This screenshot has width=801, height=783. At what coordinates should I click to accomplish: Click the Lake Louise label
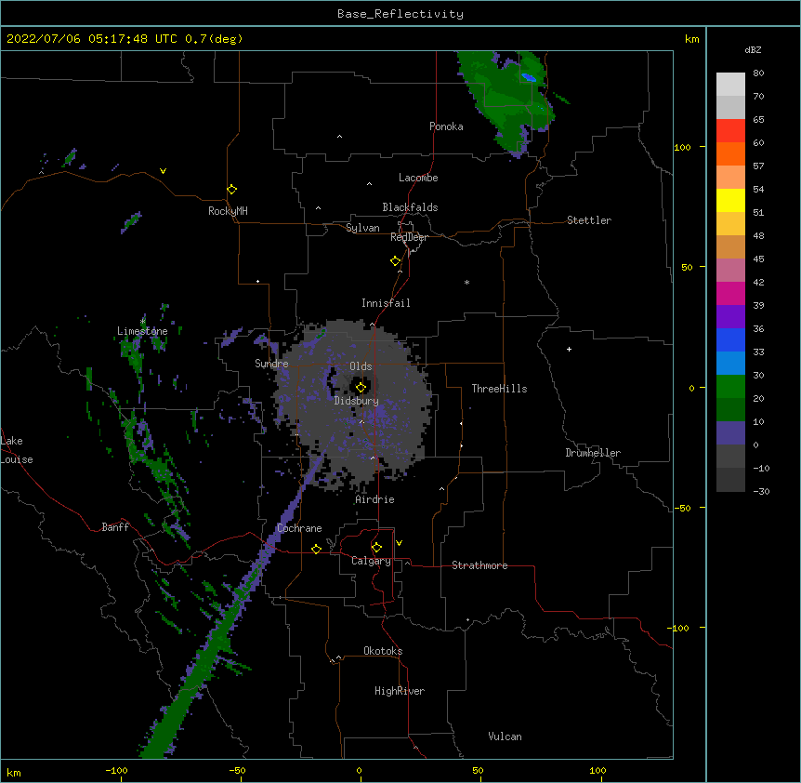click(x=17, y=450)
